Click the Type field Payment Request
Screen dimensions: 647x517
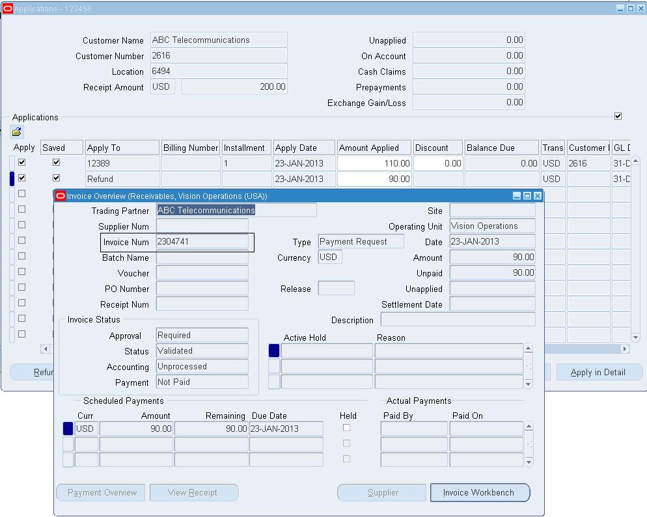click(x=361, y=242)
